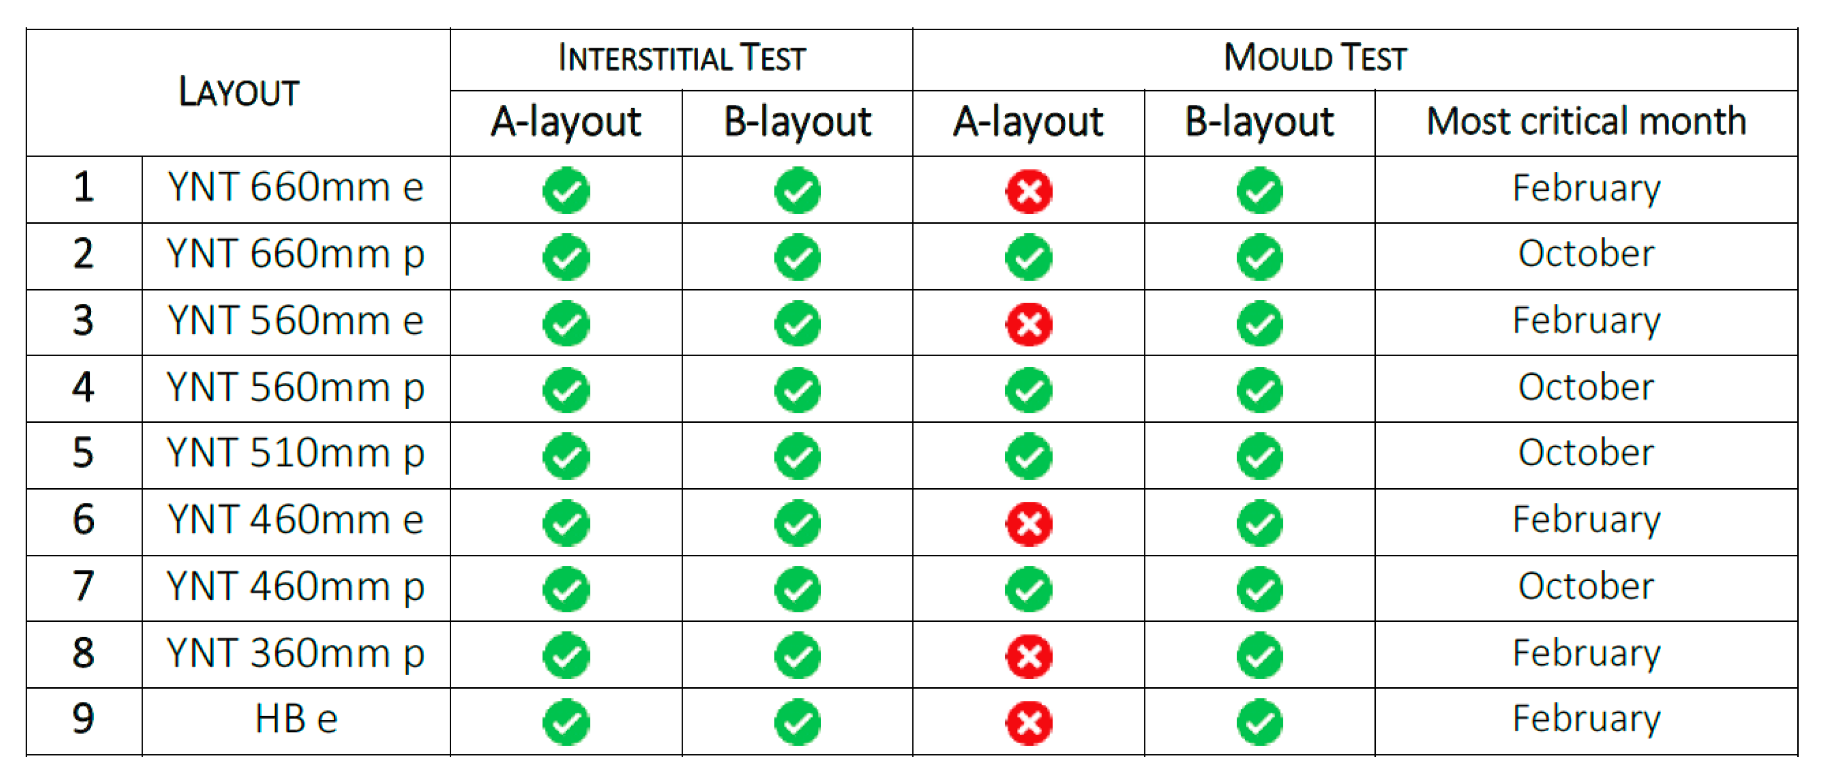
Task: Click red cross in YNT 360mm p row
Action: 1028,657
